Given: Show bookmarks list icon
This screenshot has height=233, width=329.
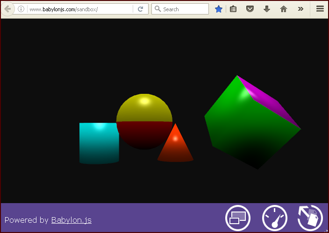Looking at the screenshot, I should pyautogui.click(x=233, y=9).
